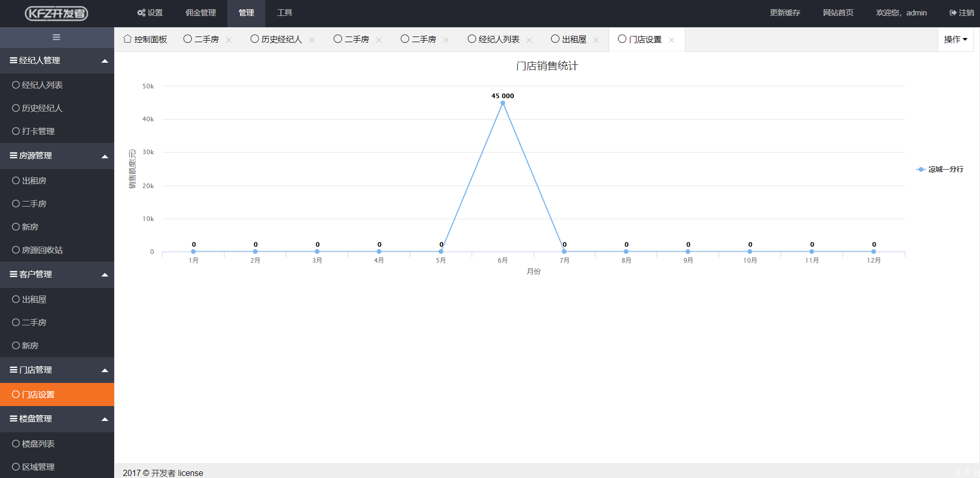
Task: Collapse the 房源管理 sidebar section
Action: point(57,156)
